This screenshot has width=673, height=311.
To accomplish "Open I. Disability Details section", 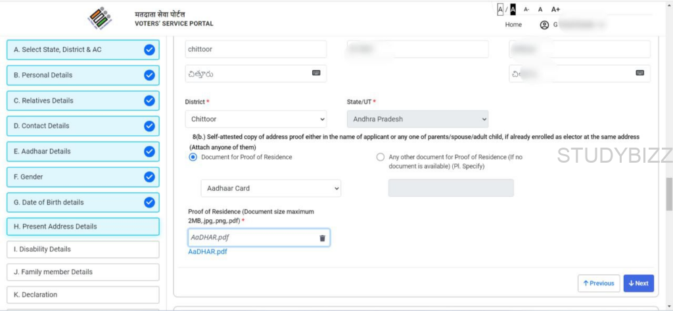I will tap(83, 249).
